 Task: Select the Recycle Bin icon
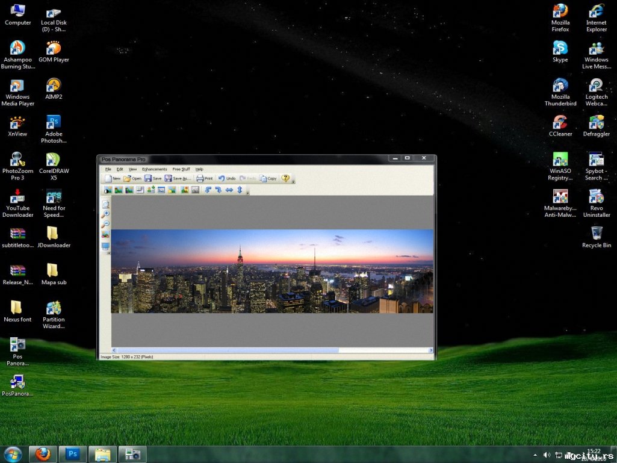597,237
